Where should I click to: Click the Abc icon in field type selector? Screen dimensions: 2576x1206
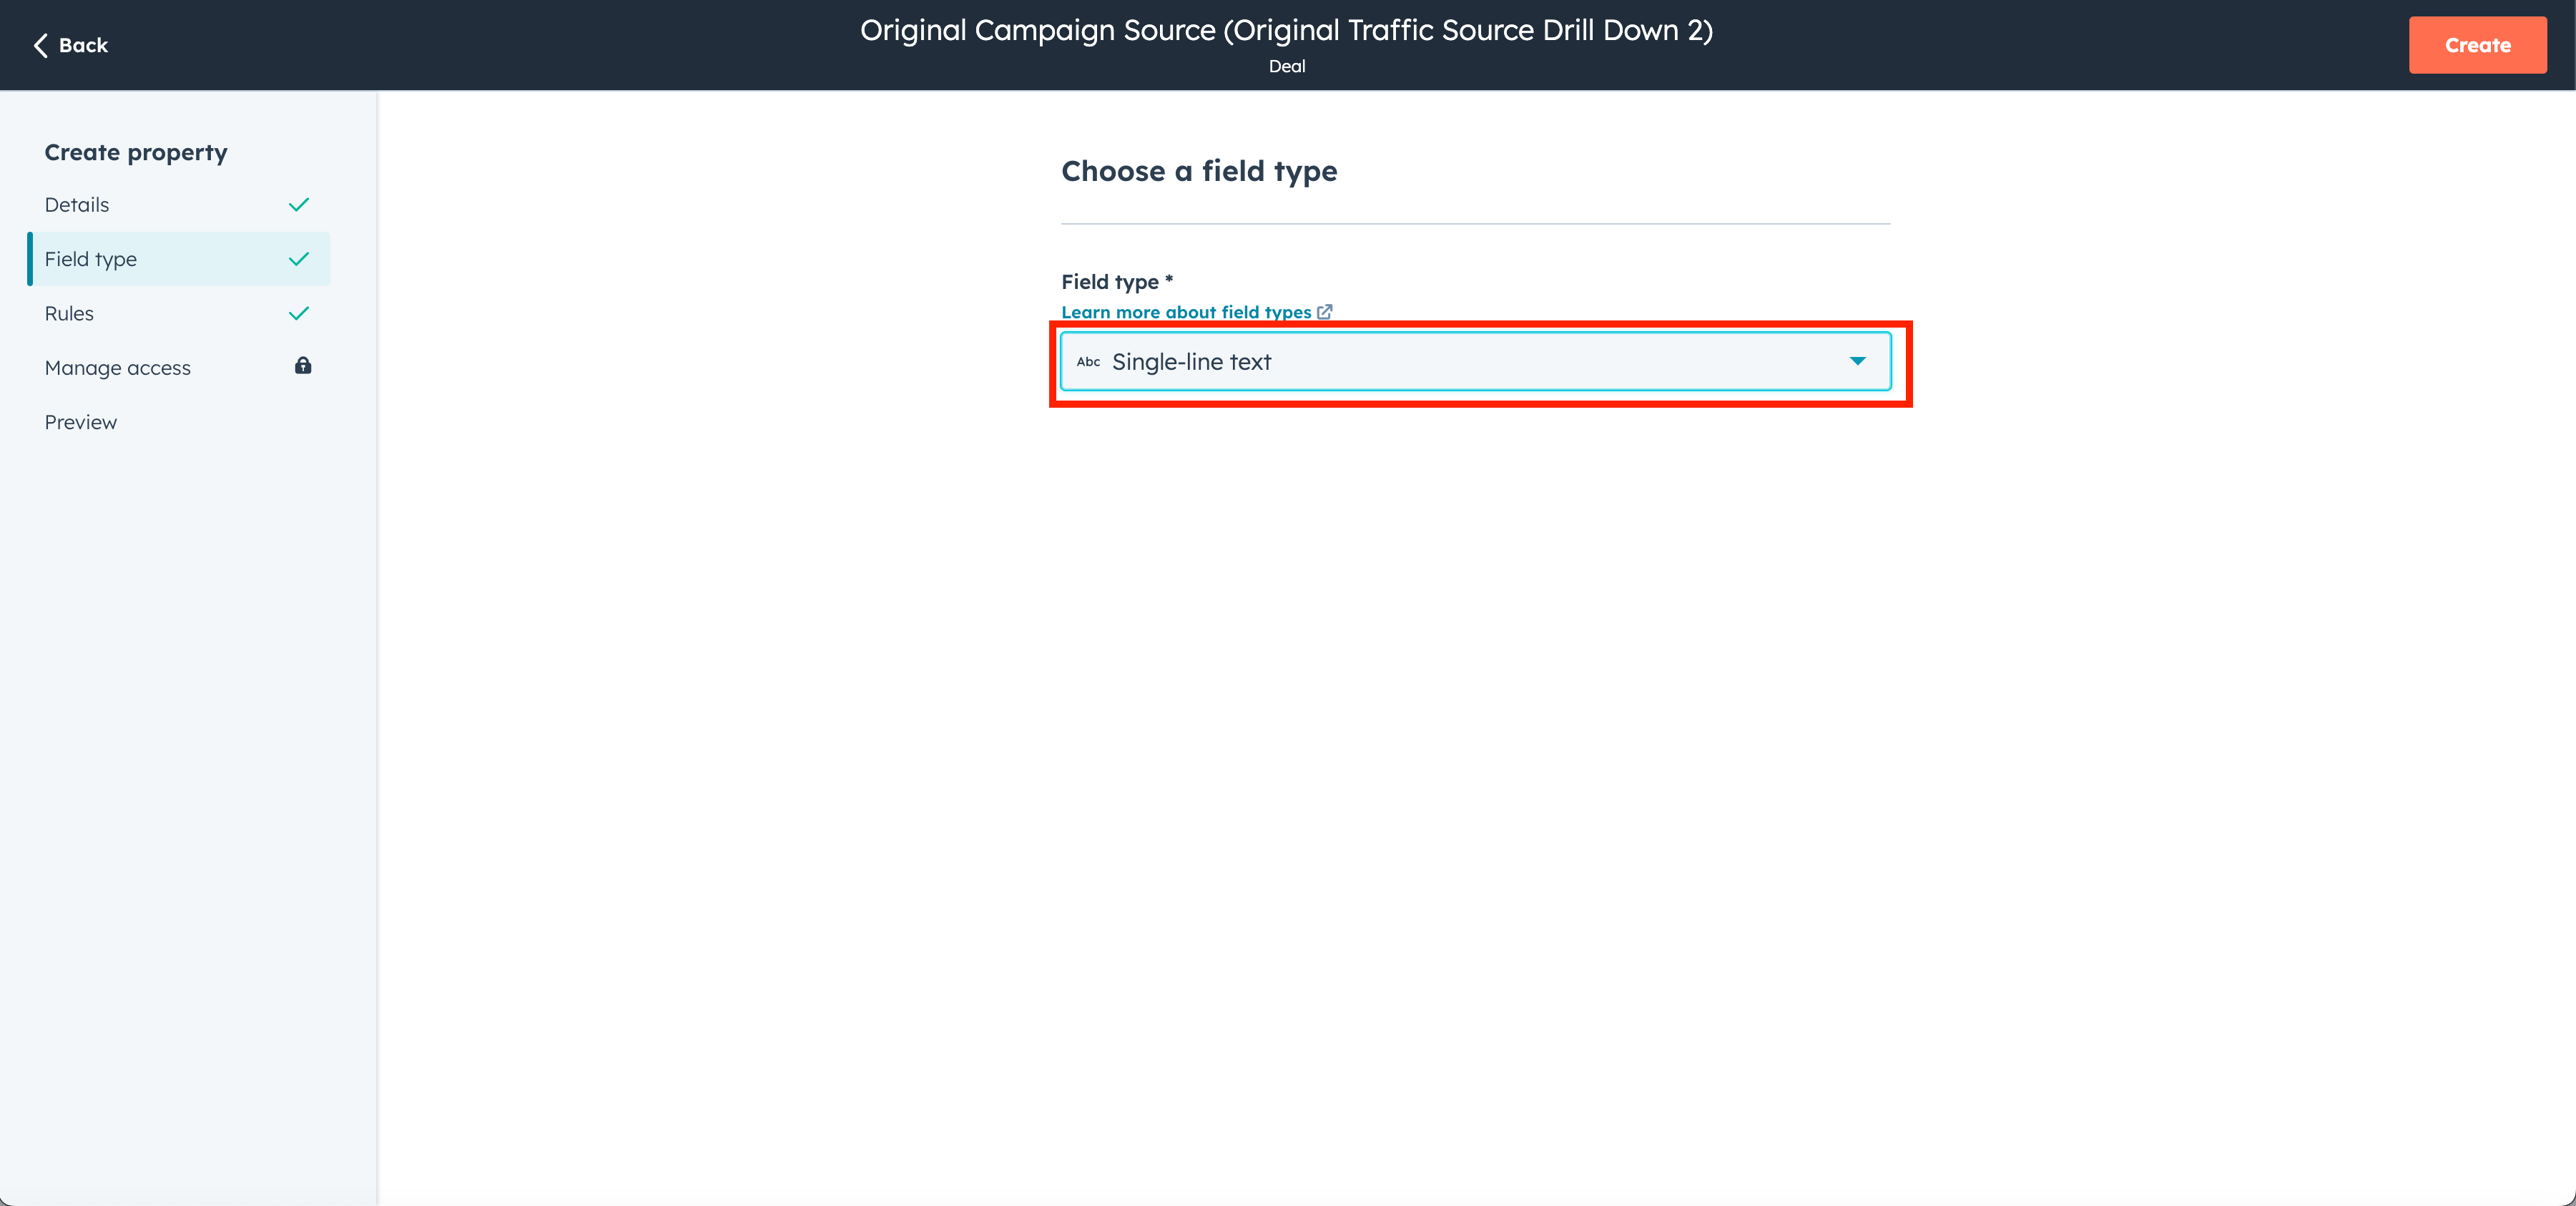click(x=1088, y=362)
